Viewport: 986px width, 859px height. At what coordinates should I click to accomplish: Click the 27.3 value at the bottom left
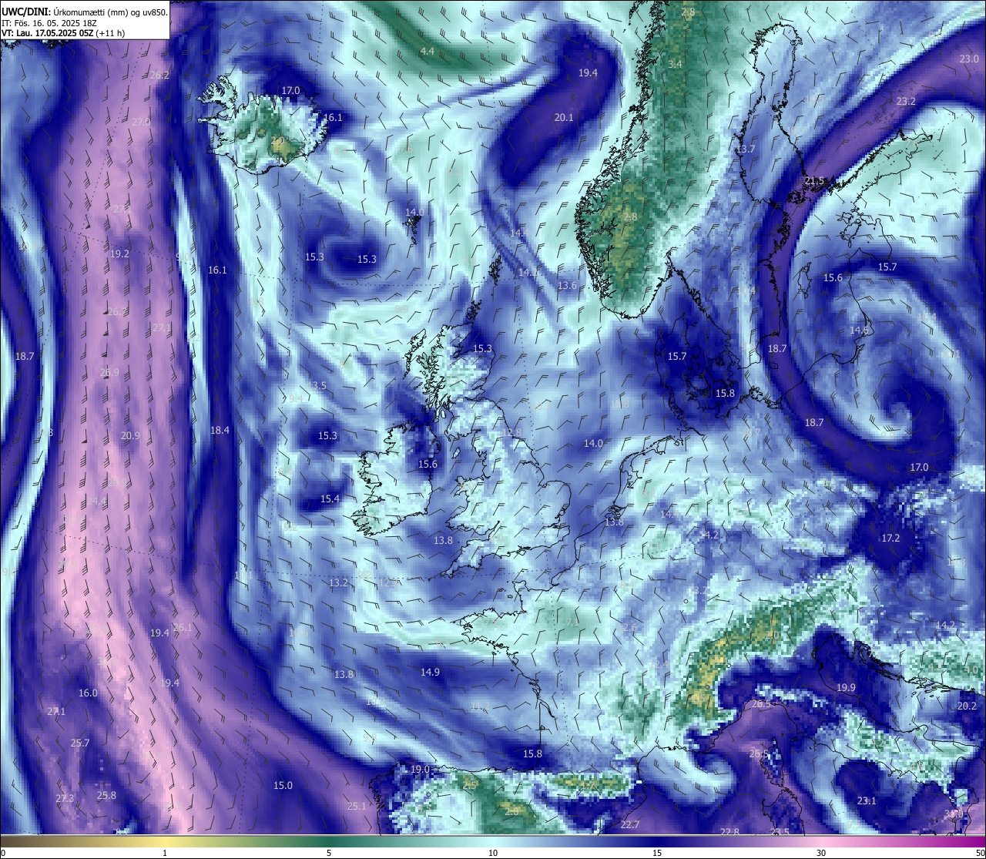(65, 799)
